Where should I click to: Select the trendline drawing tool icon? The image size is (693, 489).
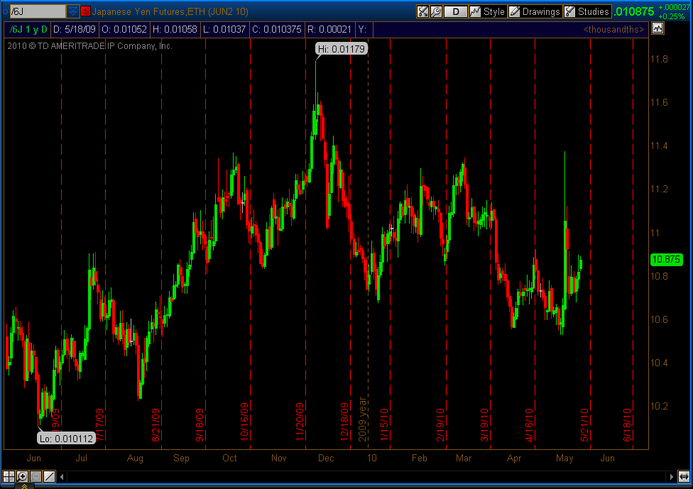(x=50, y=477)
